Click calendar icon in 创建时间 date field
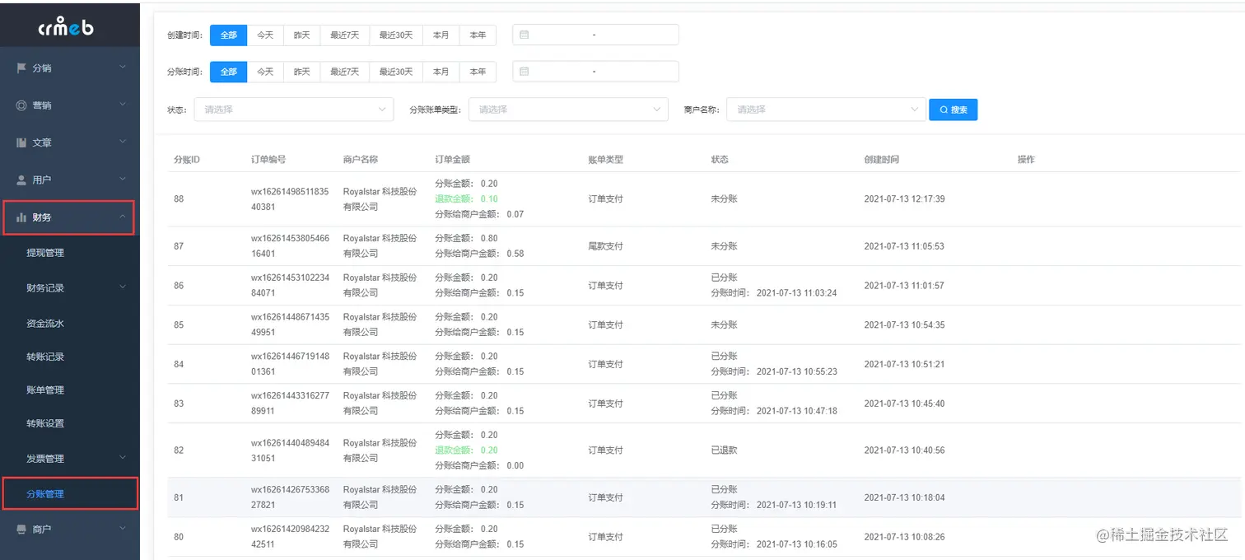The width and height of the screenshot is (1245, 560). tap(525, 35)
